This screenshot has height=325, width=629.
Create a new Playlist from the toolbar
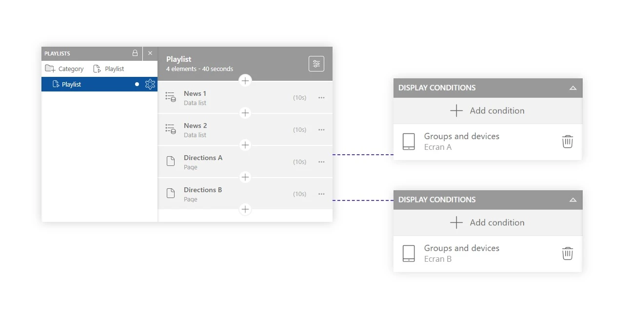coord(109,69)
